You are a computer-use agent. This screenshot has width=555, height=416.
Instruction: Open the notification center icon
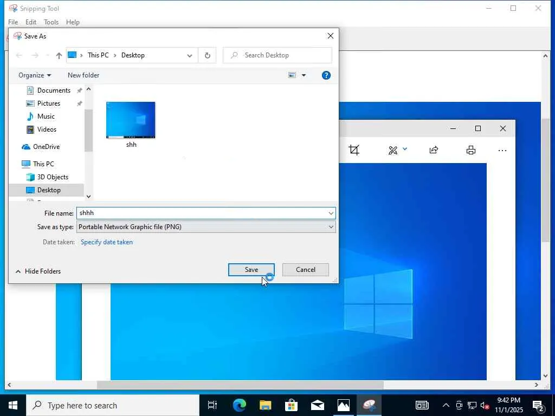coord(538,406)
